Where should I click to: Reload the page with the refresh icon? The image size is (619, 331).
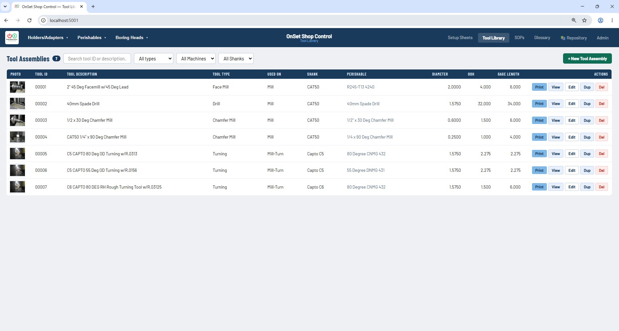(29, 20)
